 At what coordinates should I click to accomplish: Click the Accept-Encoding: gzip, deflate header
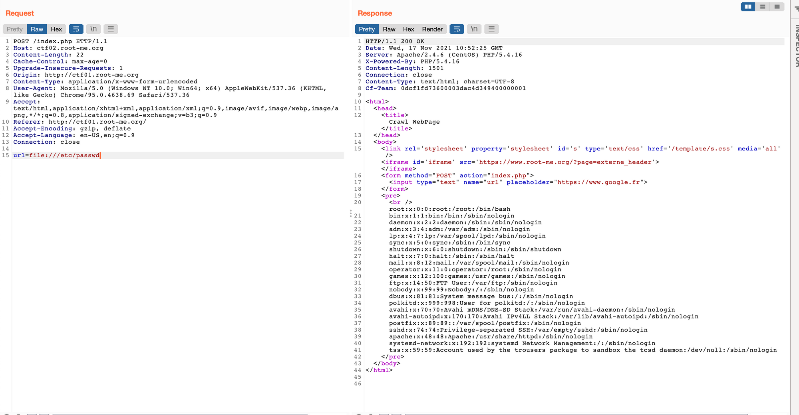[72, 128]
